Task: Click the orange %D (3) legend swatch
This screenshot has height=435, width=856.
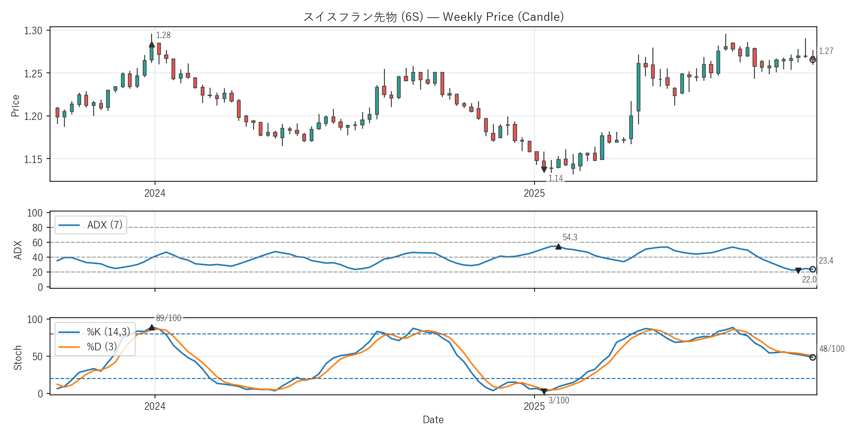Action: tap(69, 347)
